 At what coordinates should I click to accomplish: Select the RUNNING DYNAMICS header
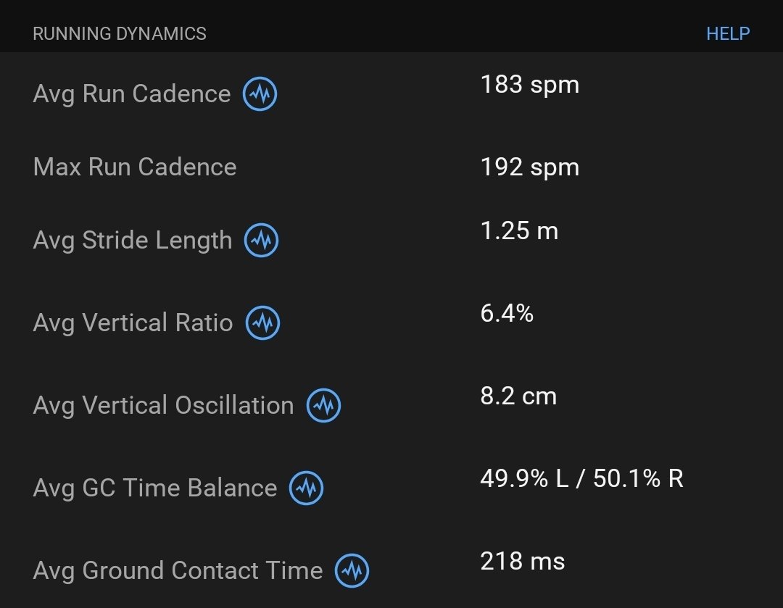[120, 33]
